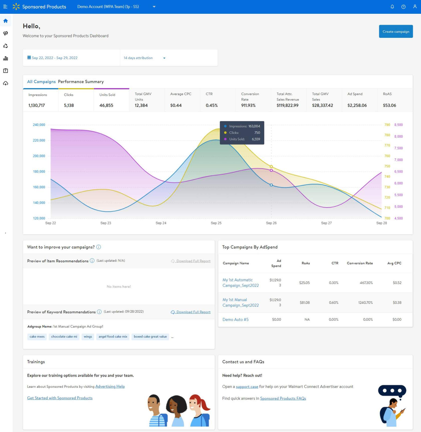Click the cloud upload sidebar icon
421x432 pixels.
pos(6,83)
